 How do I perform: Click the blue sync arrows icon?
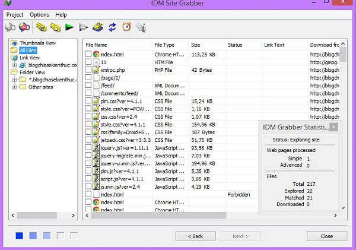[x=112, y=27]
